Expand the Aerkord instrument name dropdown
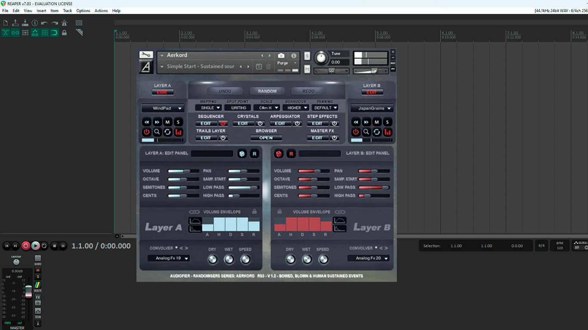Image resolution: width=588 pixels, height=330 pixels. 162,55
